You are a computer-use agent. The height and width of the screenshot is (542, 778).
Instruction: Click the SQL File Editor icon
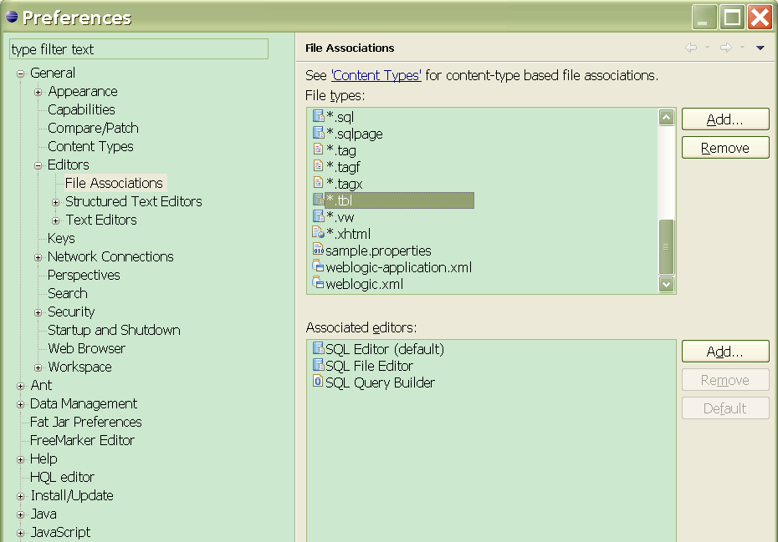[x=318, y=366]
